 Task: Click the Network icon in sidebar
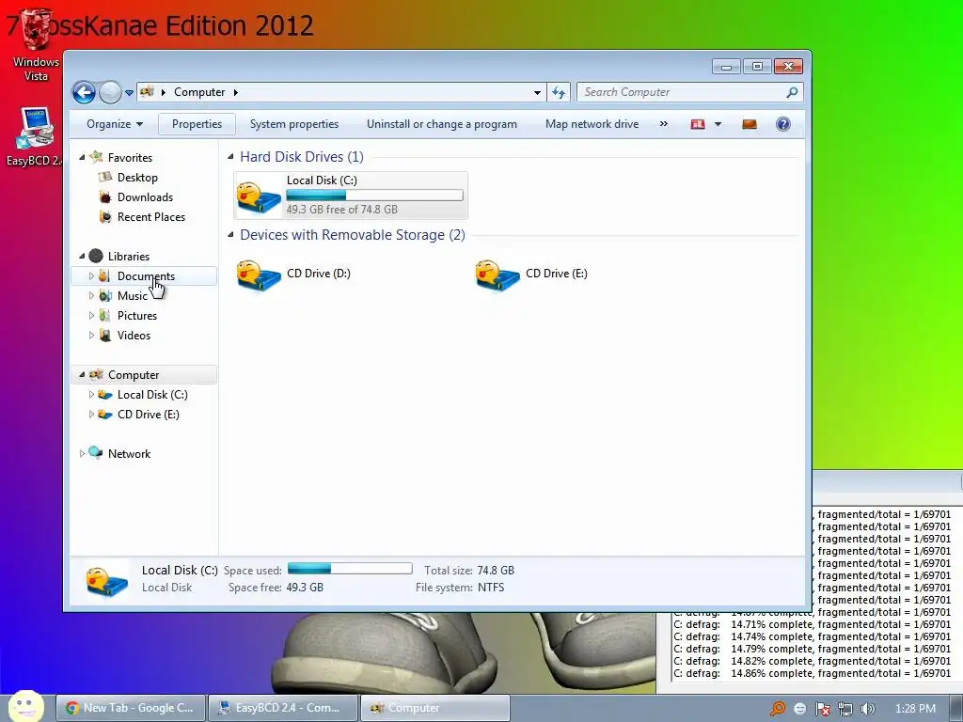click(95, 453)
